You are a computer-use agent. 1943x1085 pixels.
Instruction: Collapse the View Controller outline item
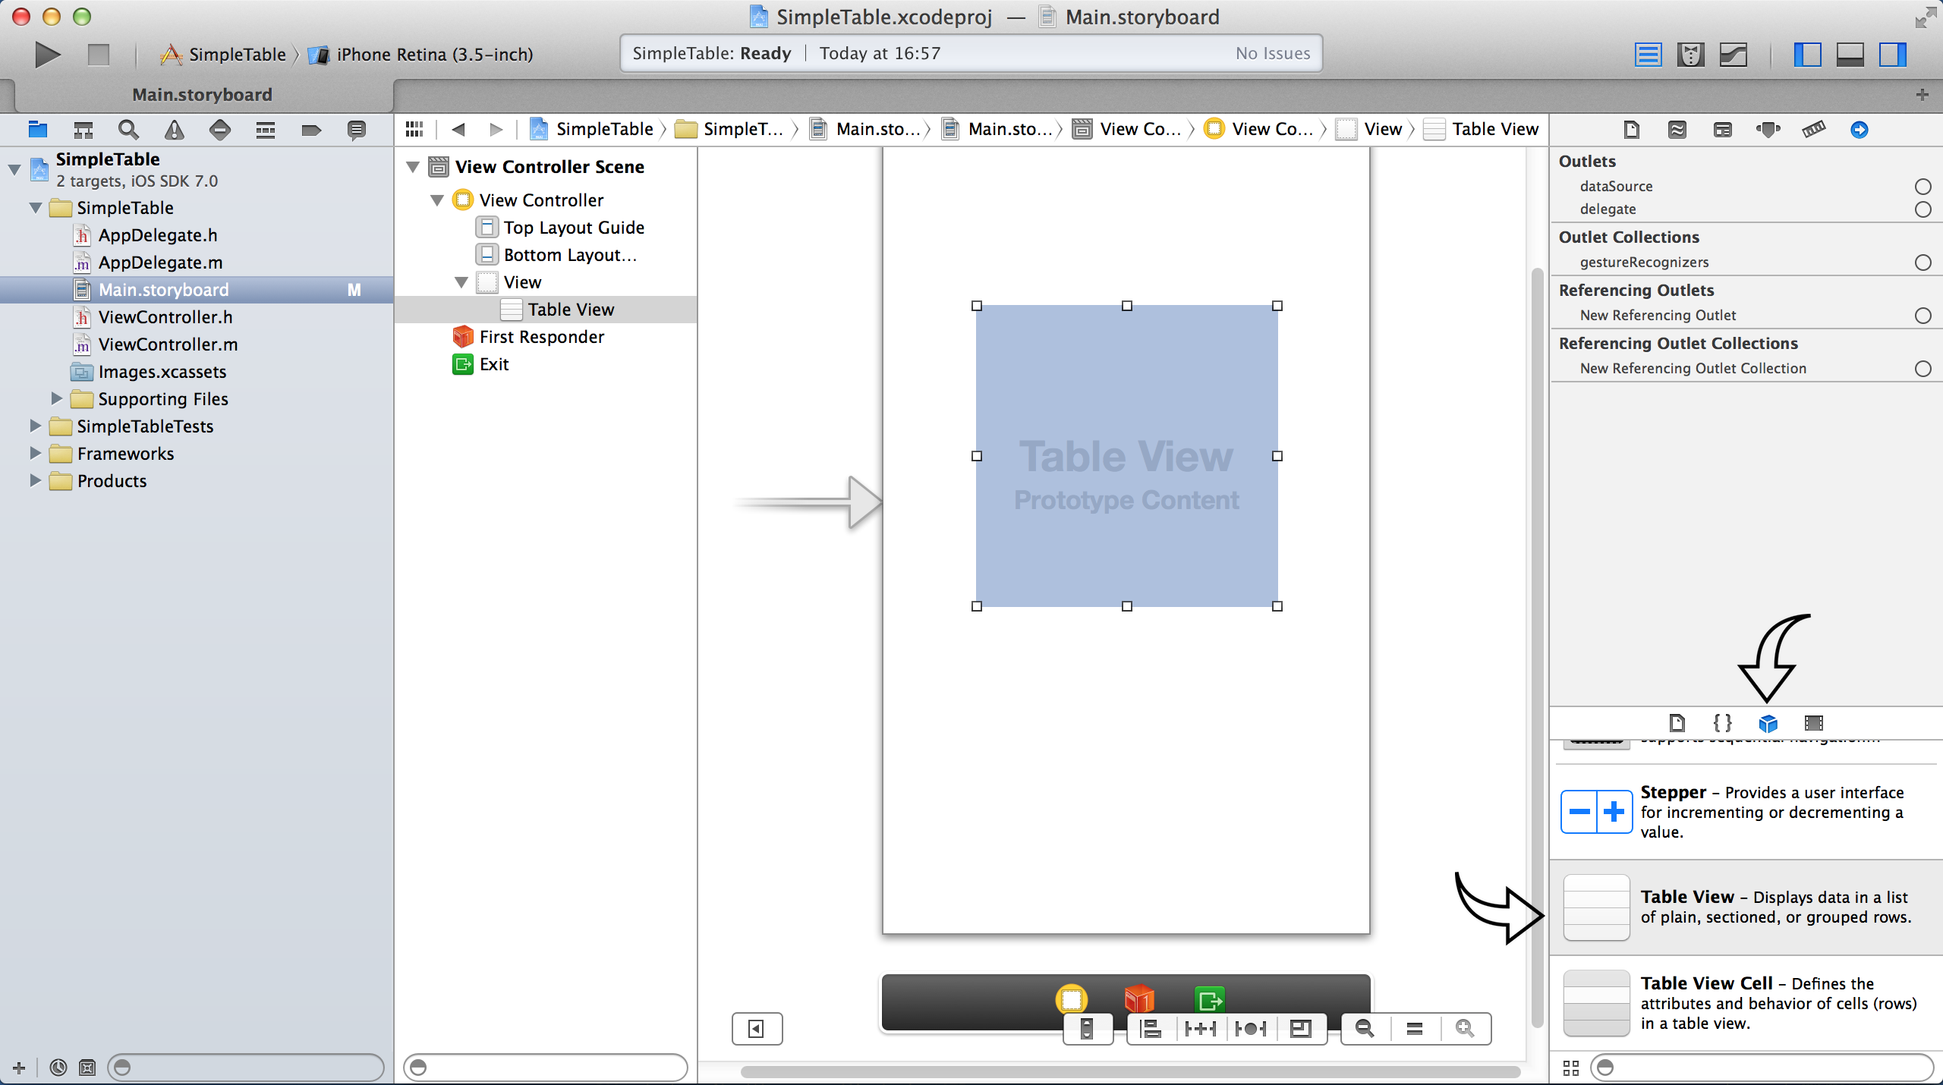point(437,200)
